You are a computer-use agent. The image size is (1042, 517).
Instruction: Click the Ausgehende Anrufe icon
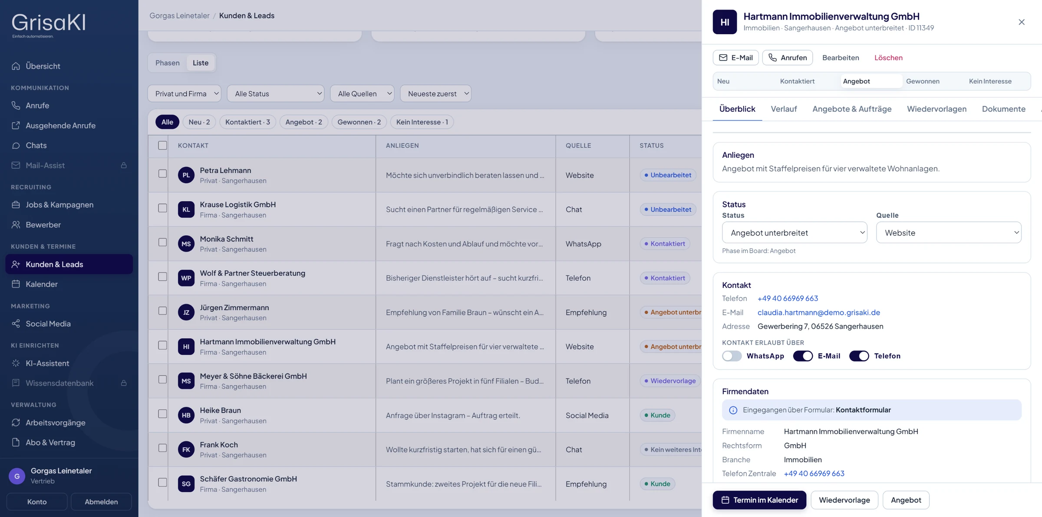pos(16,125)
